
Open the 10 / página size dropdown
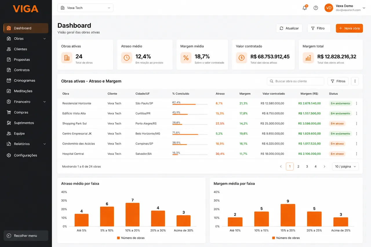(345, 167)
